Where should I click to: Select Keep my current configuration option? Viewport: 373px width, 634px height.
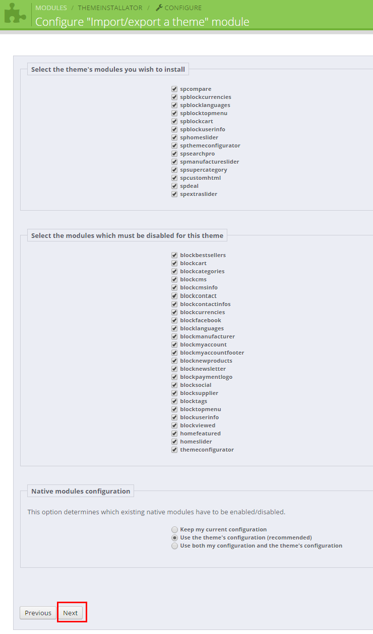(x=174, y=529)
